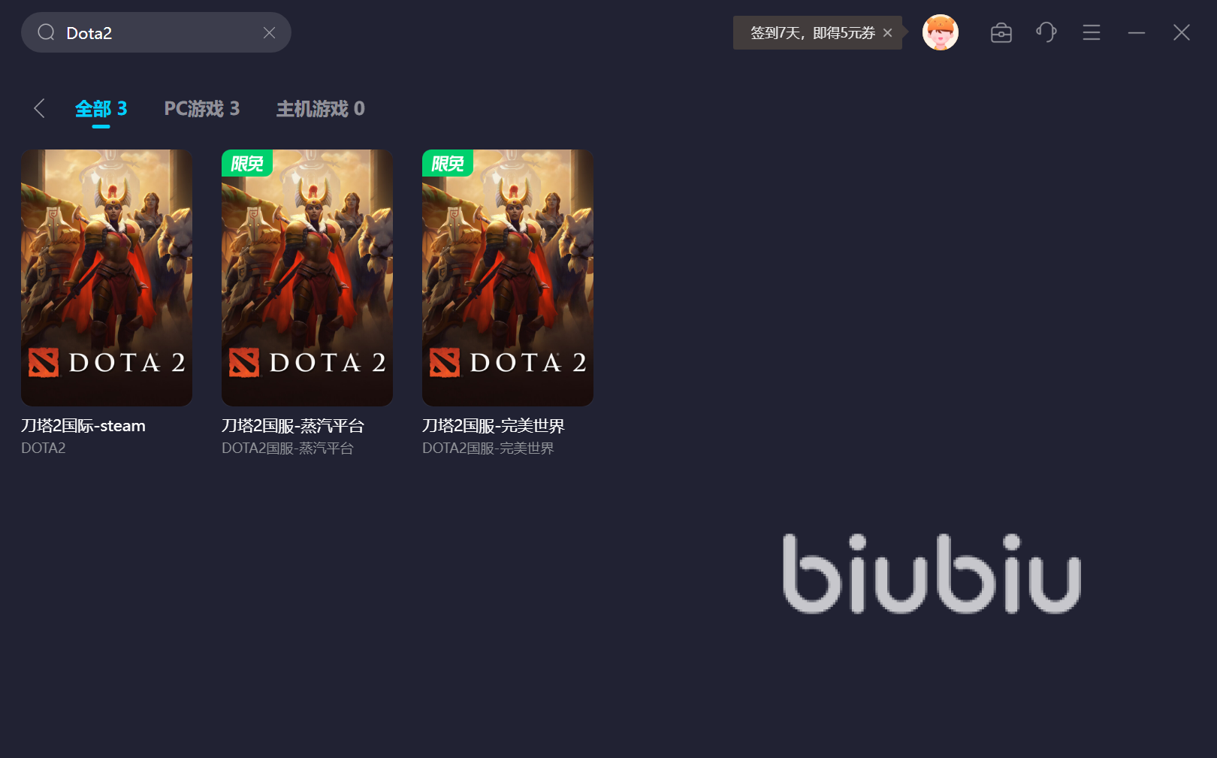Select the 刀塔2国服-完美世界 game cover

(x=508, y=278)
